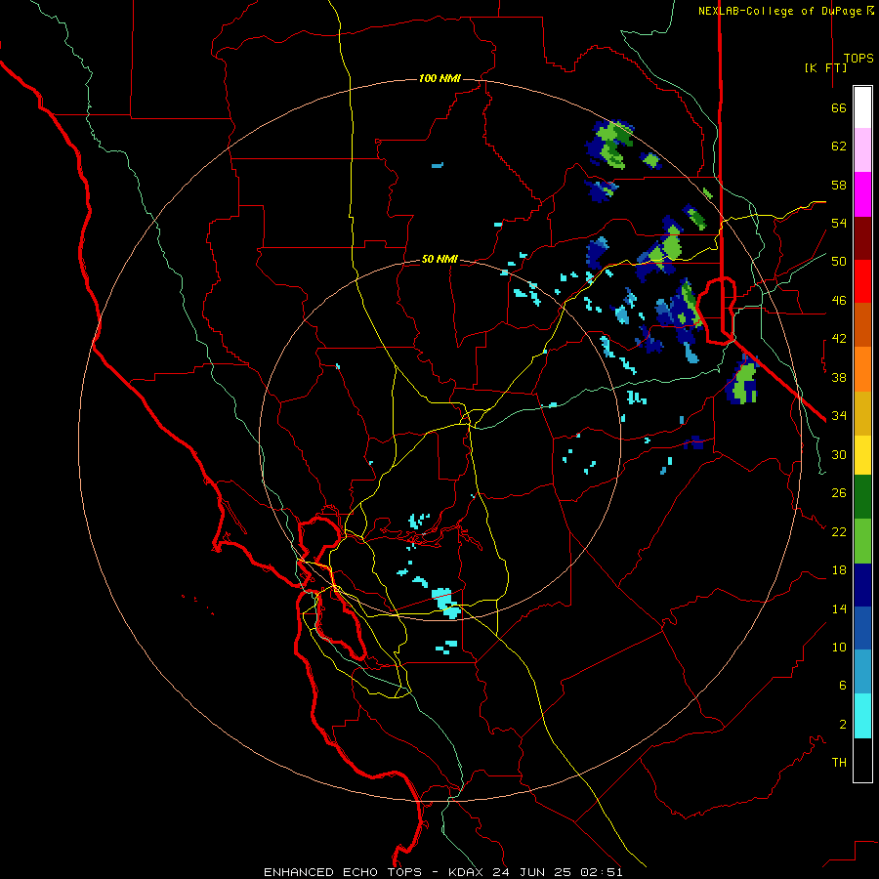Screen dimensions: 879x879
Task: Select the magenta legend color swatch
Action: (862, 194)
